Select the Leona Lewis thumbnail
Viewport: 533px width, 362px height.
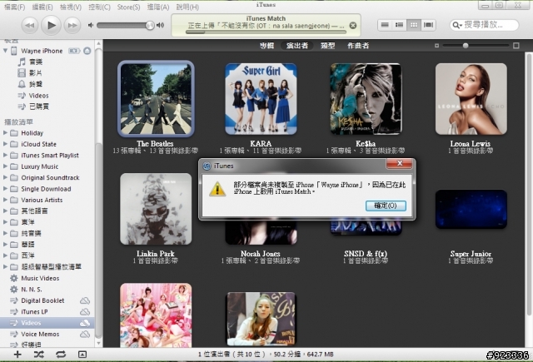tap(471, 99)
